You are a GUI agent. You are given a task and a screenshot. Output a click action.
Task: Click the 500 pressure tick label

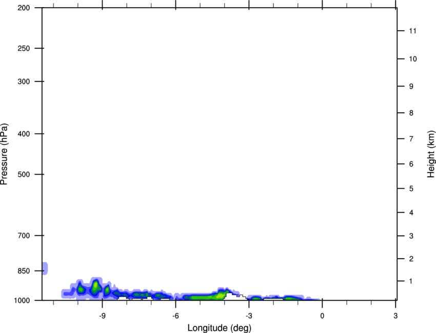click(x=24, y=174)
